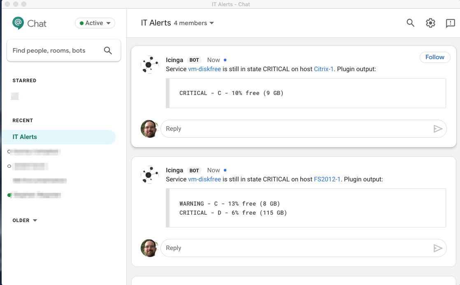The height and width of the screenshot is (285, 460).
Task: Click Icinga bot avatar on Citrix-1 message
Action: (x=150, y=64)
